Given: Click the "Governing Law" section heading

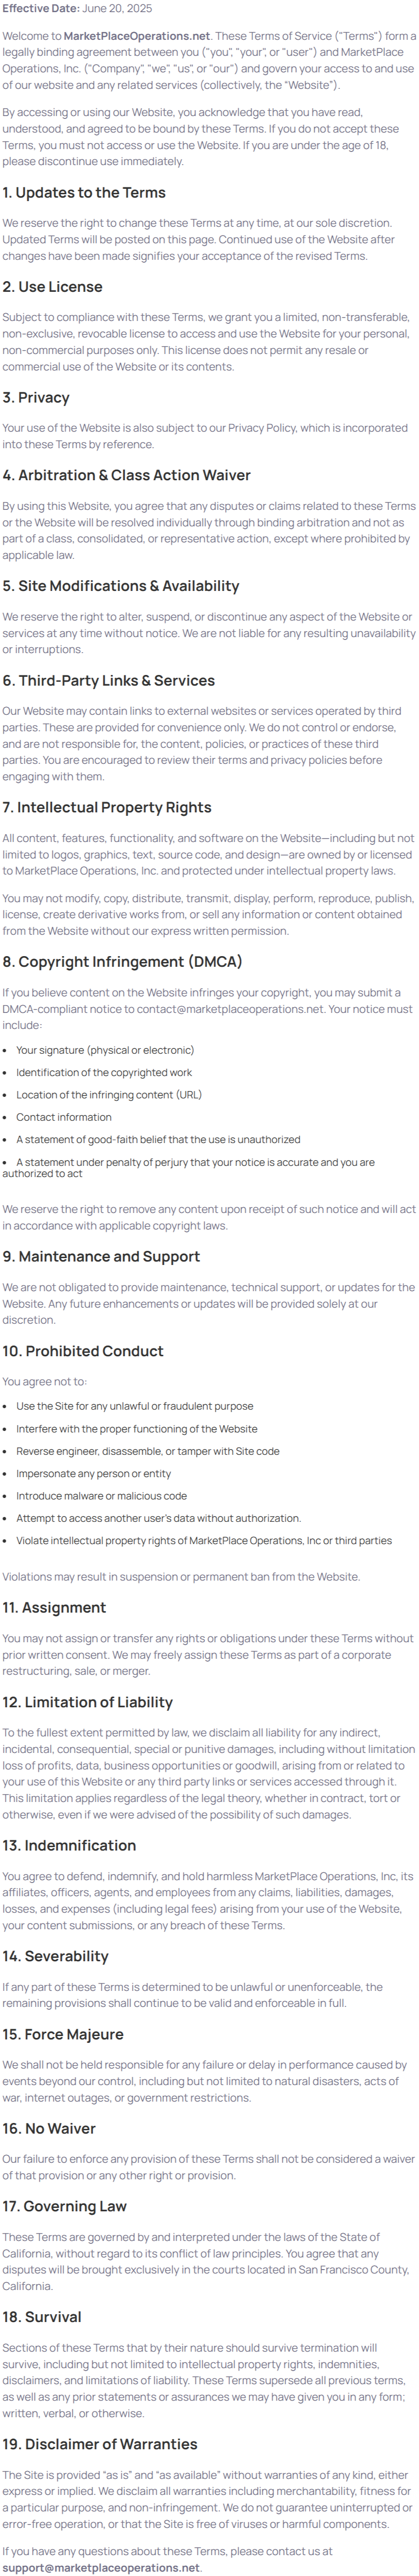Looking at the screenshot, I should (x=63, y=2205).
